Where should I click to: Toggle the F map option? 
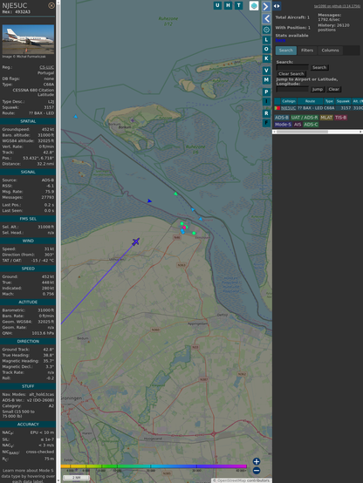click(266, 123)
